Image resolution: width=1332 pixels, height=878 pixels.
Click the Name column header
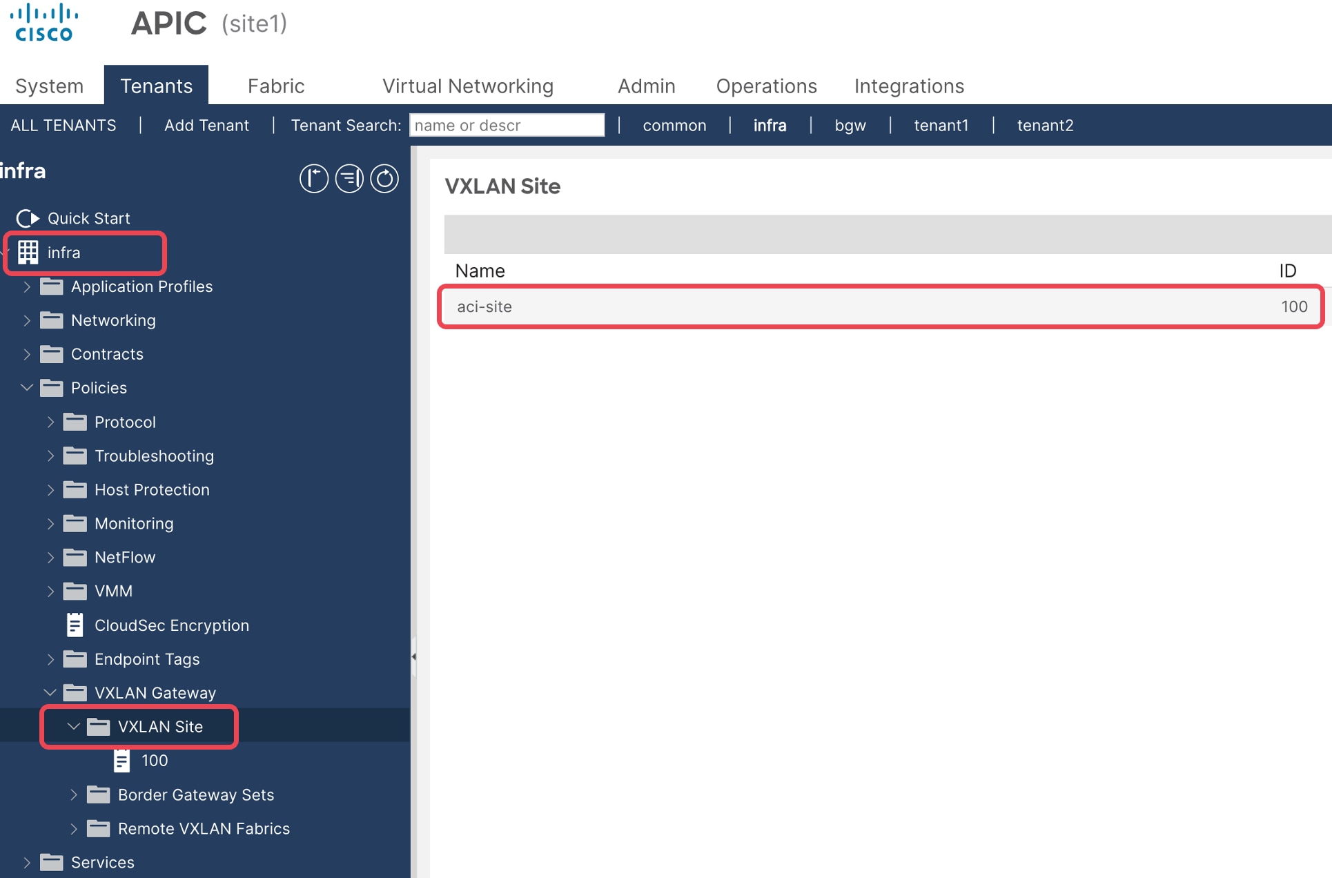480,271
